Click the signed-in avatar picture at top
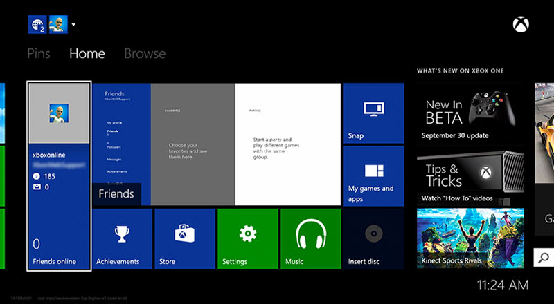Viewport: 554px width, 304px height. pyautogui.click(x=57, y=25)
